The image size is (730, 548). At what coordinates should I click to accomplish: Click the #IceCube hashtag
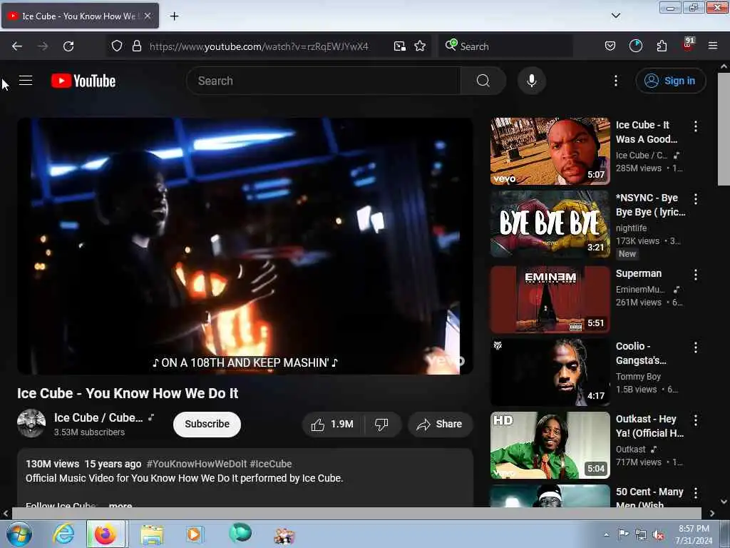pos(270,464)
